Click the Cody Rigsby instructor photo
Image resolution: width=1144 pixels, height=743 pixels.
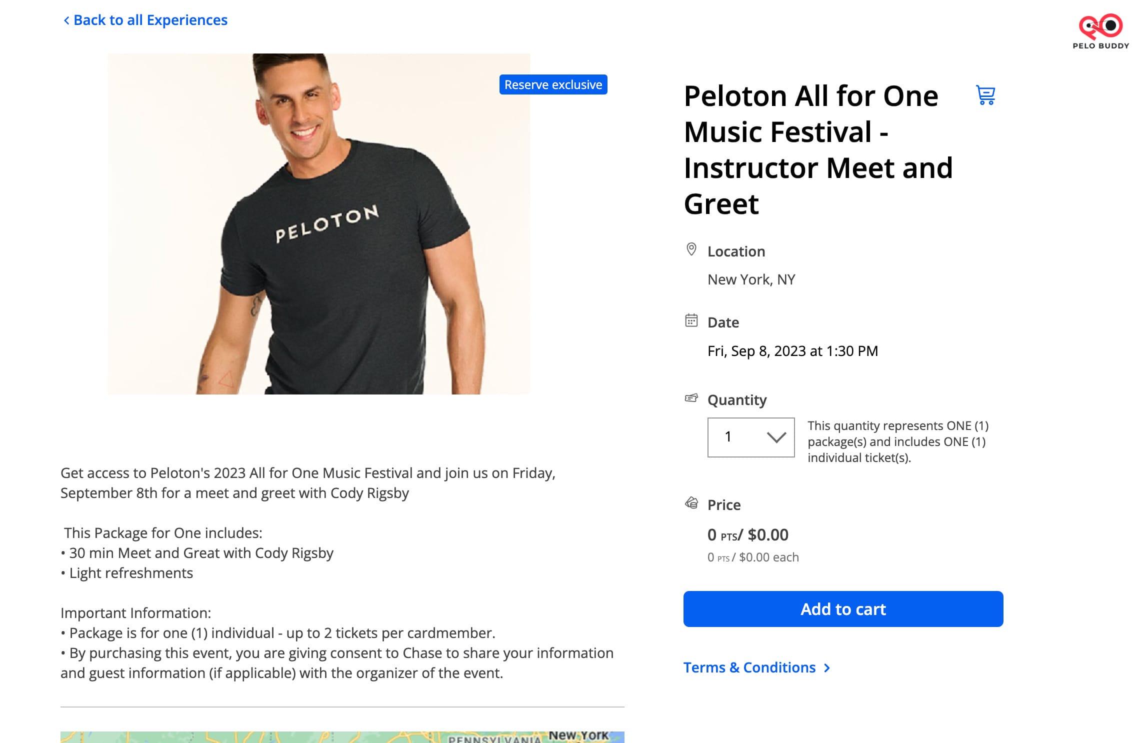318,224
